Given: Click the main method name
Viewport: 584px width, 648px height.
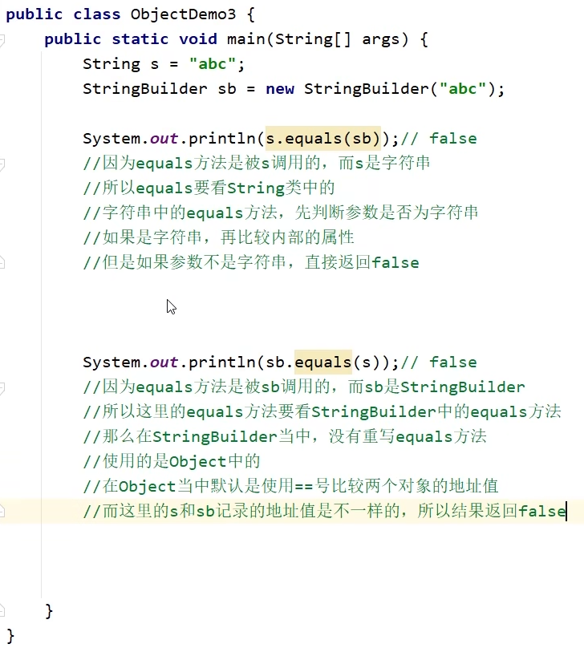Looking at the screenshot, I should (x=246, y=39).
